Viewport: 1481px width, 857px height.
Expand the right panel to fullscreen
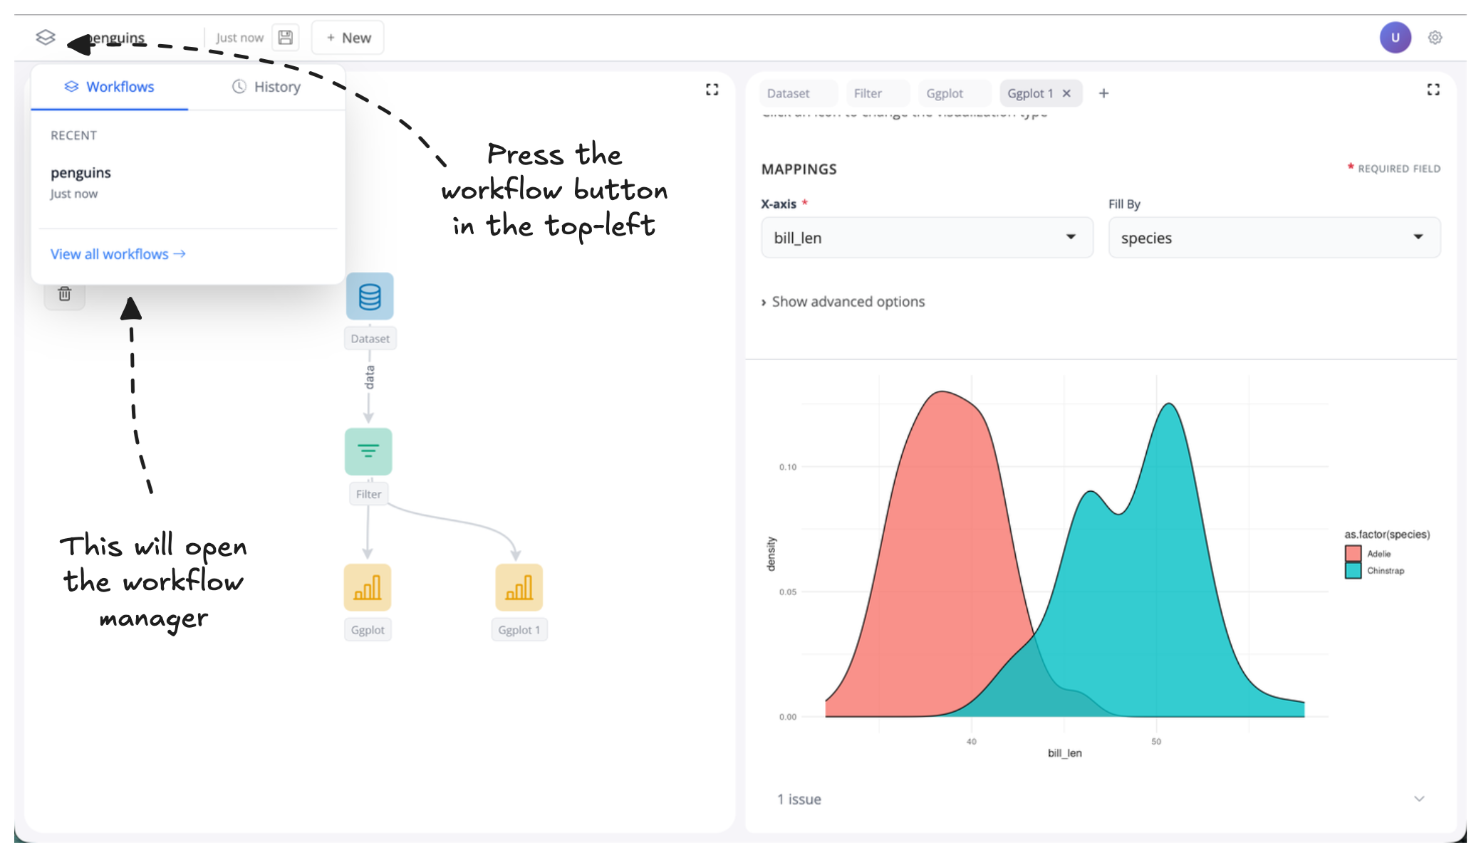pyautogui.click(x=1433, y=90)
